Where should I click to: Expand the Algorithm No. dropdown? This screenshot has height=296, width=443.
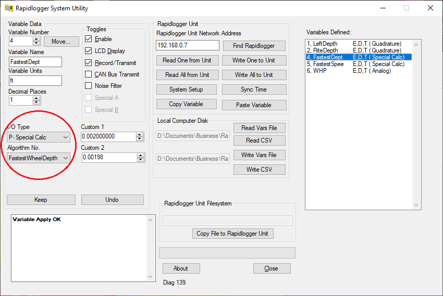click(x=39, y=158)
